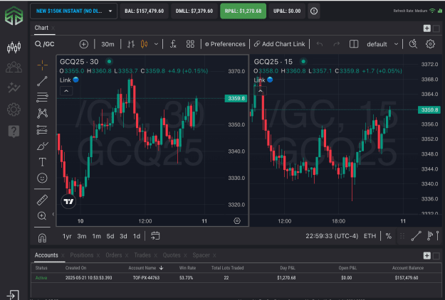This screenshot has height=300, width=445.
Task: Select the ruler measure tool
Action: (42, 200)
